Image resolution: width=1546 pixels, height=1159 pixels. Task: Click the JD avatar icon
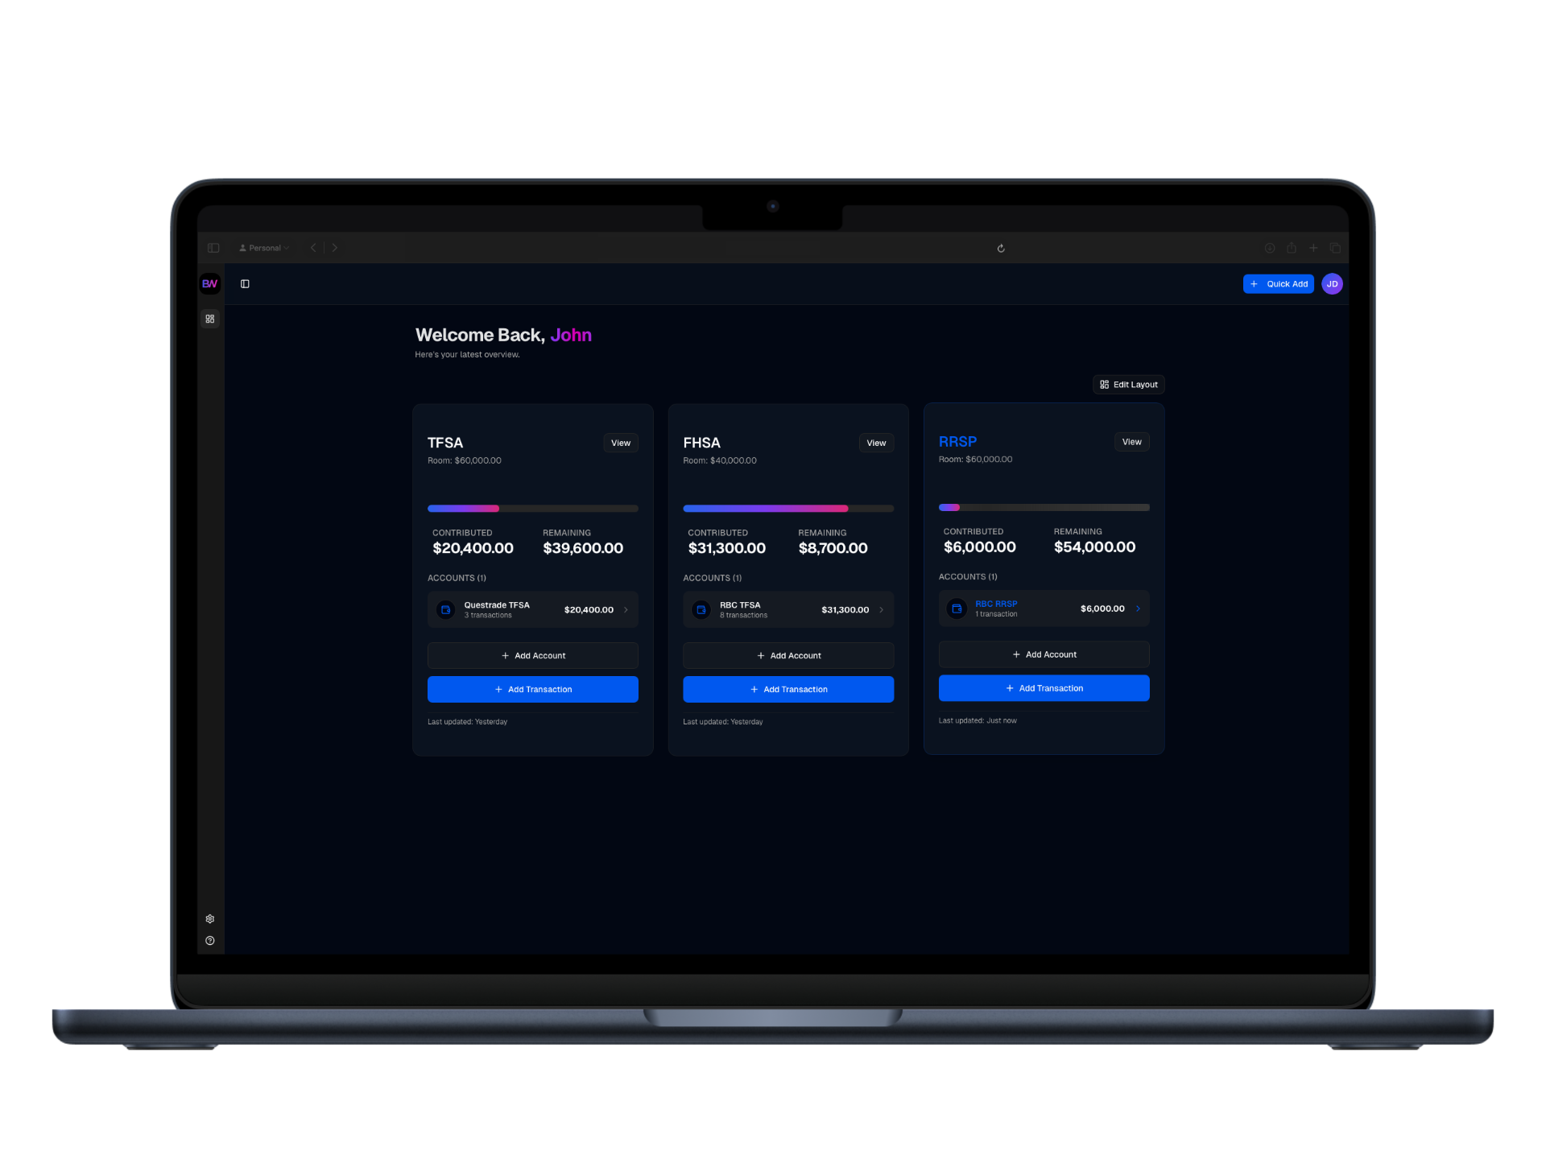point(1333,283)
